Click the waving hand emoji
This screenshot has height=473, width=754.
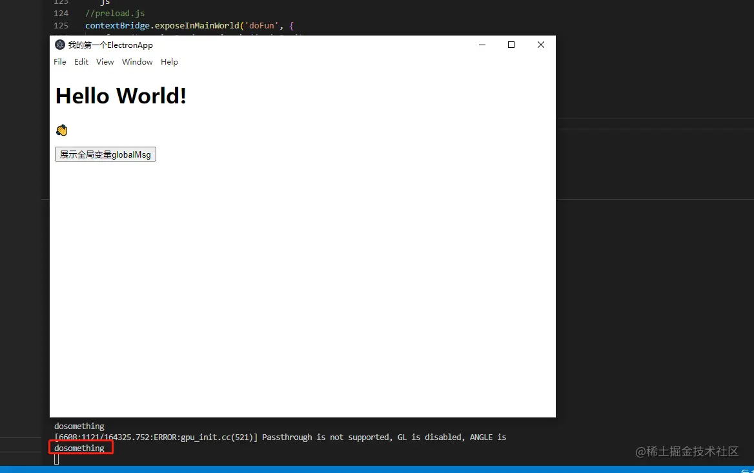(x=61, y=131)
